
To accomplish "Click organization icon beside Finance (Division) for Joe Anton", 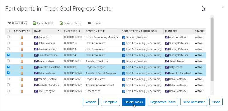I will click(x=124, y=37).
